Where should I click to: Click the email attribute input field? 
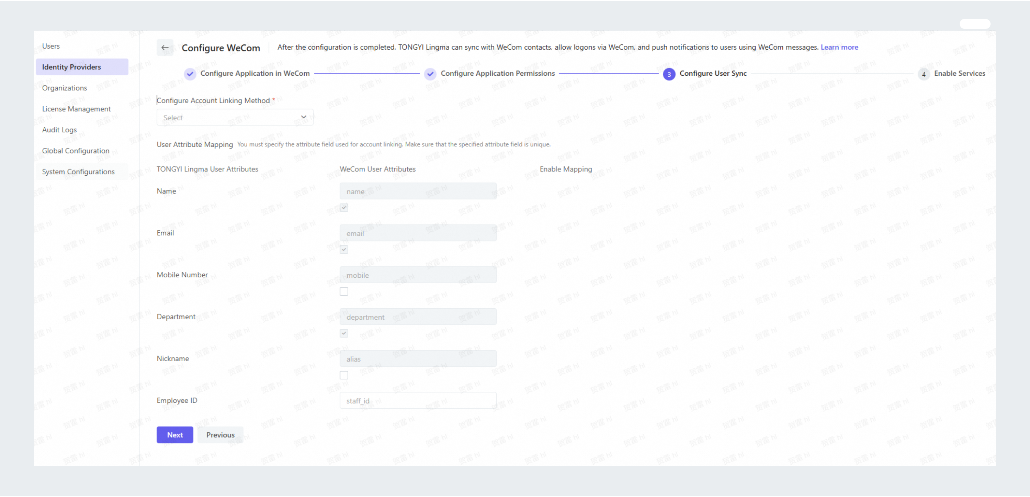[418, 233]
